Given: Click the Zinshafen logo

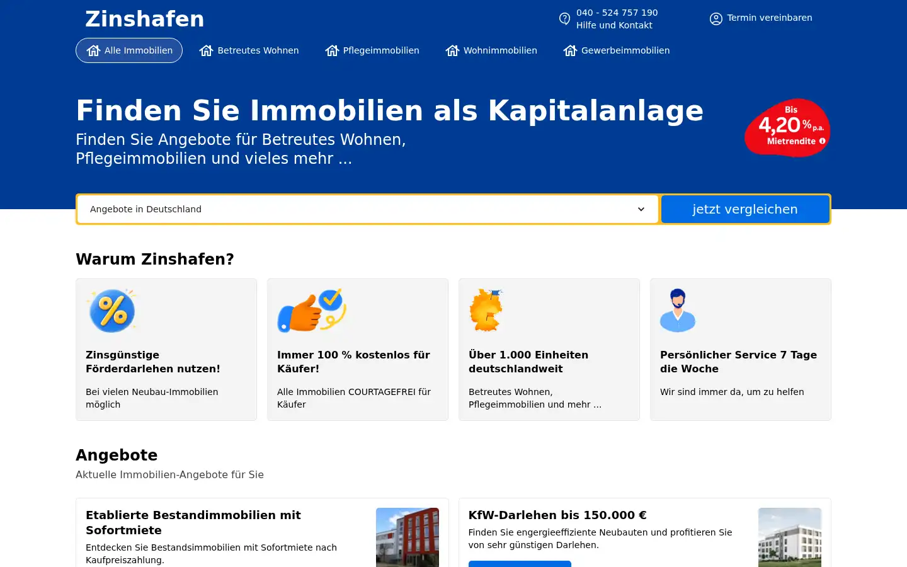Looking at the screenshot, I should tap(145, 19).
